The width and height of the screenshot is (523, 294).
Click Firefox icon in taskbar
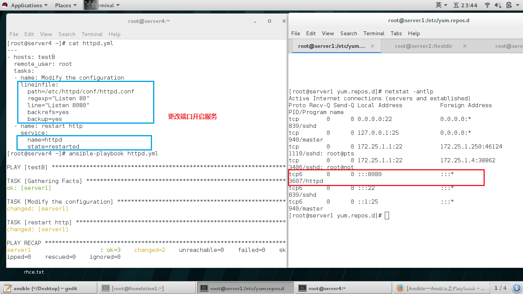[x=400, y=288]
